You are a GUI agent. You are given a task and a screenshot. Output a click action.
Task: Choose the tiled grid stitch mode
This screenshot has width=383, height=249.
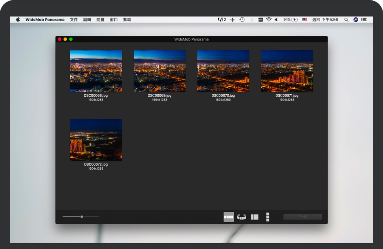pyautogui.click(x=255, y=217)
